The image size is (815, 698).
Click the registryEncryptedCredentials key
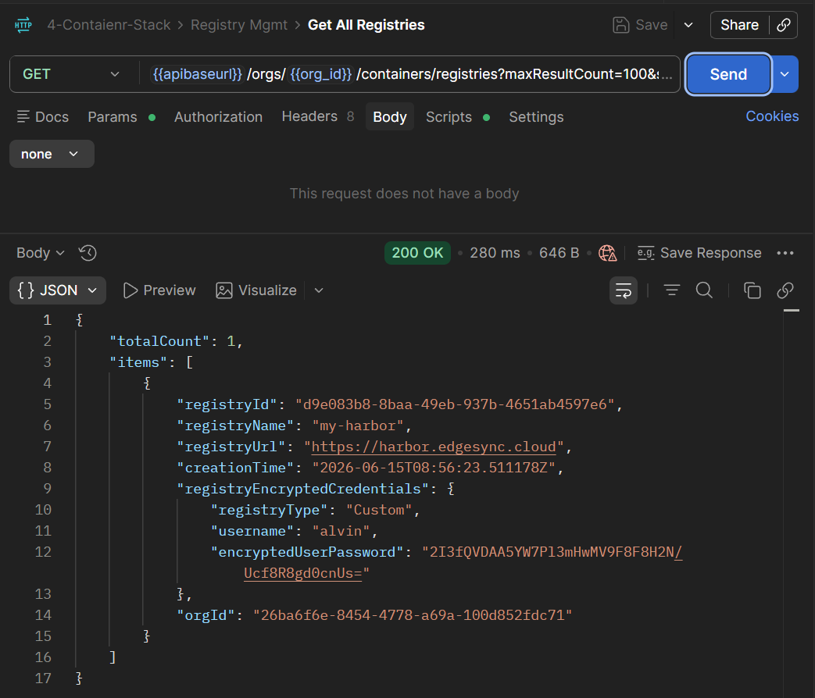tap(303, 489)
